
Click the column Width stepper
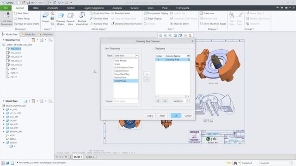[188, 101]
